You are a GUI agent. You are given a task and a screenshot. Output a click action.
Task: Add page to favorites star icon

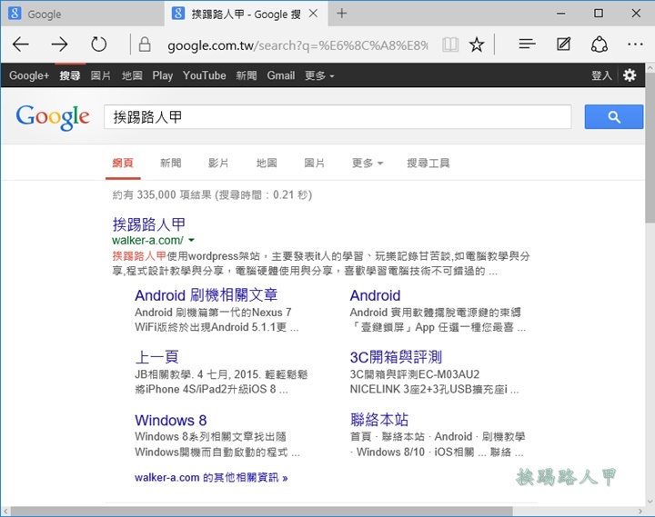pos(477,45)
